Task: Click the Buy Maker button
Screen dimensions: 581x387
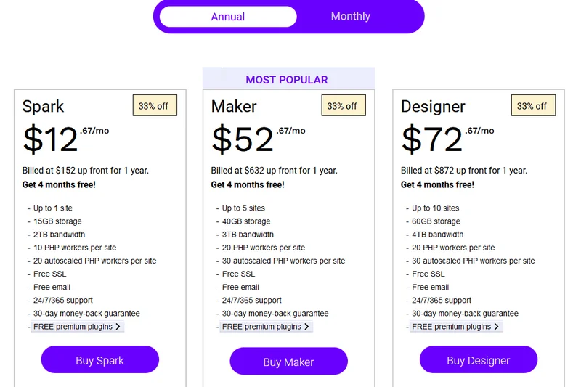Action: 288,362
